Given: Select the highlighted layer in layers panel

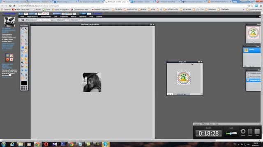Looking at the screenshot, I should click(252, 50).
